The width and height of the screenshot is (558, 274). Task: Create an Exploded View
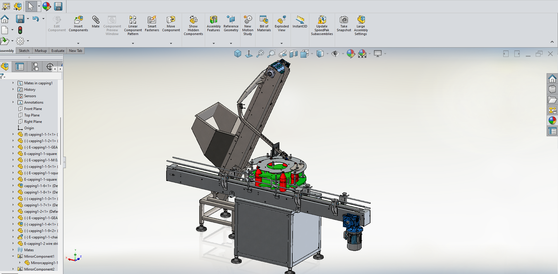tap(281, 24)
